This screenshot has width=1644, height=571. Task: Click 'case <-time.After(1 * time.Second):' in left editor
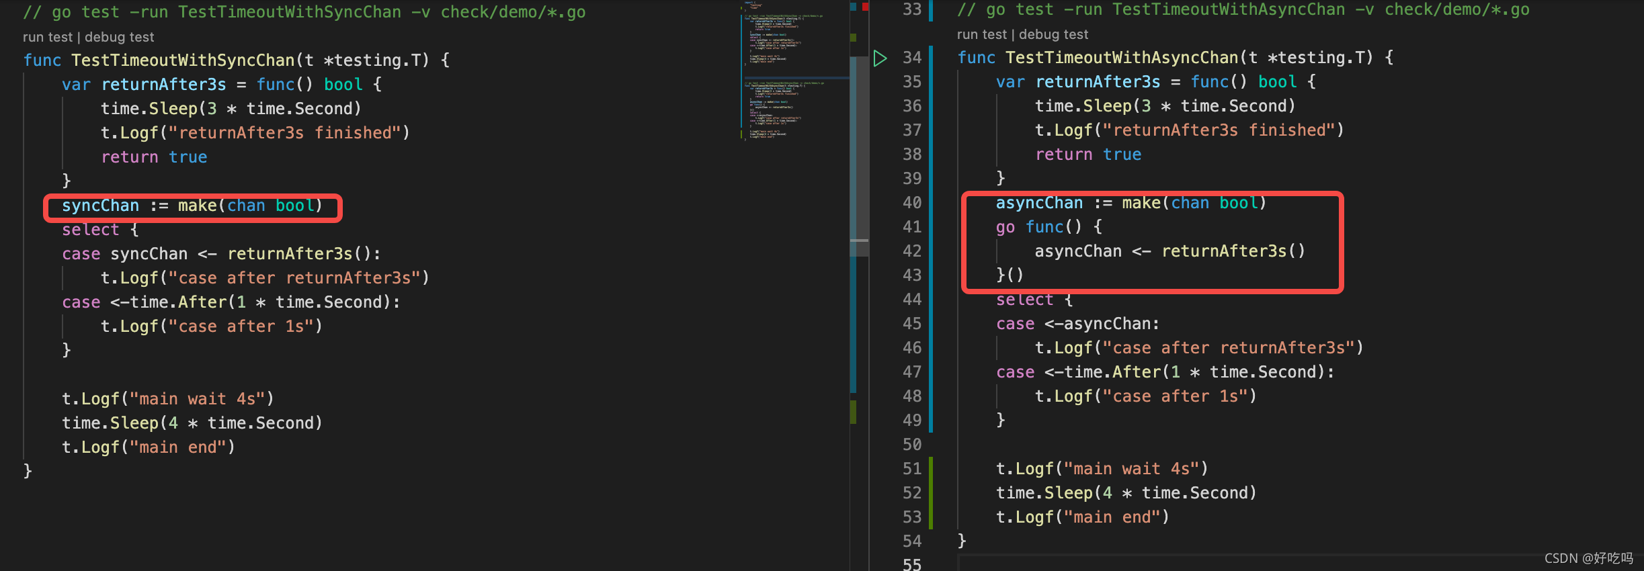[x=231, y=302]
